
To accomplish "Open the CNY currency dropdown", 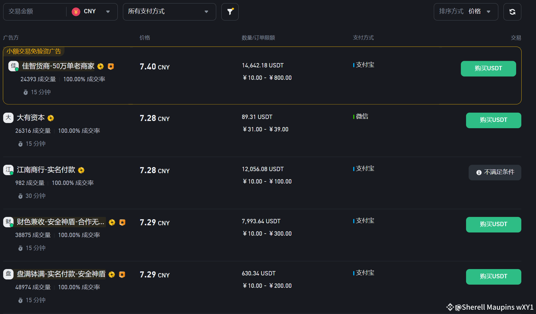I will [92, 12].
